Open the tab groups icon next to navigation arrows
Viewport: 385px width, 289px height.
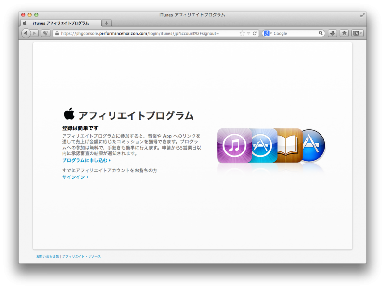(45, 33)
